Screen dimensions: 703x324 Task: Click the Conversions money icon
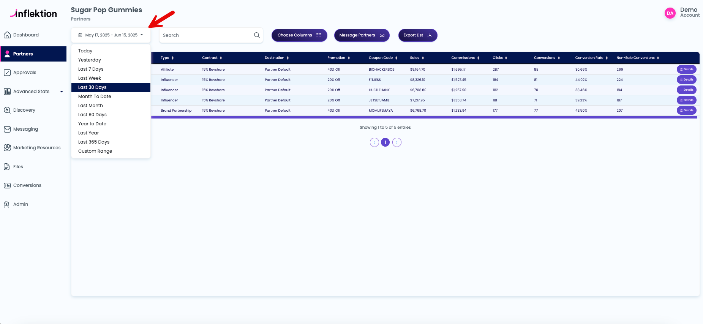tap(7, 185)
